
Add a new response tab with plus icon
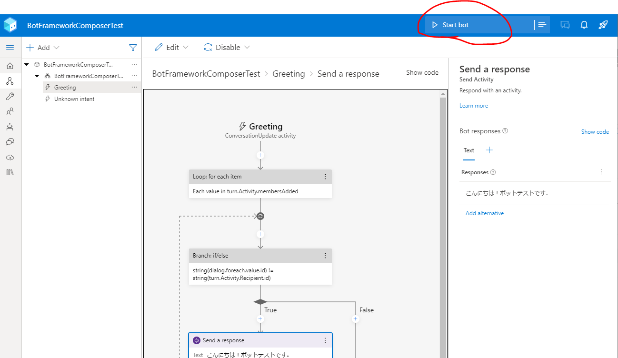click(489, 150)
